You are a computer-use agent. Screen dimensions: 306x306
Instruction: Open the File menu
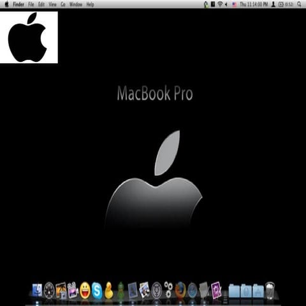pyautogui.click(x=31, y=4)
